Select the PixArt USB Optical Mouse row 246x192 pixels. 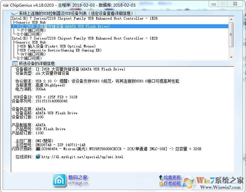tap(58, 47)
